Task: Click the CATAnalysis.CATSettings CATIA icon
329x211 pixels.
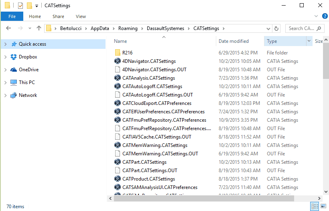Action: coord(118,78)
